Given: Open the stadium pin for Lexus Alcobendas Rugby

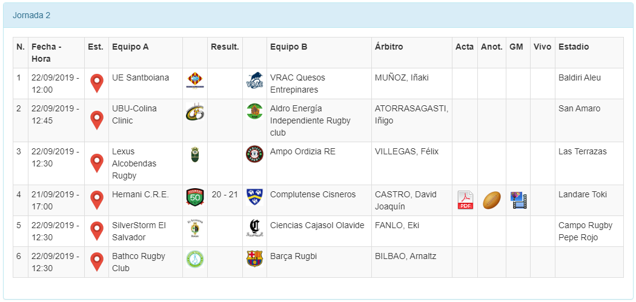Looking at the screenshot, I should tap(96, 163).
